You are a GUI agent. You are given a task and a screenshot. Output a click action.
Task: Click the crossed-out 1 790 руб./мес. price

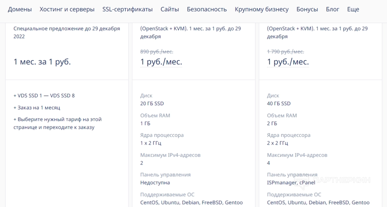[285, 52]
